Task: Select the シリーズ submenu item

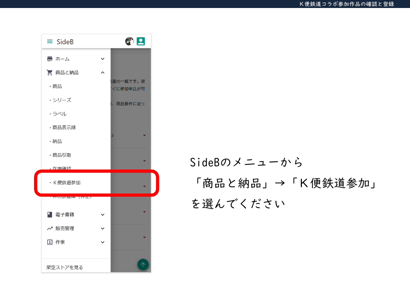Action: [x=62, y=100]
